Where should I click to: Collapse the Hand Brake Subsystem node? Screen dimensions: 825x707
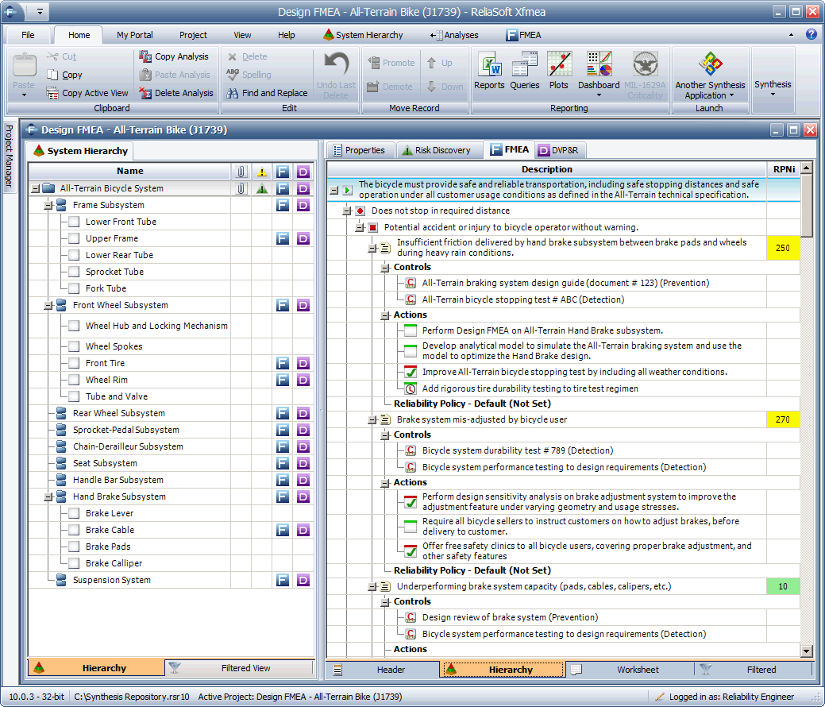point(48,496)
